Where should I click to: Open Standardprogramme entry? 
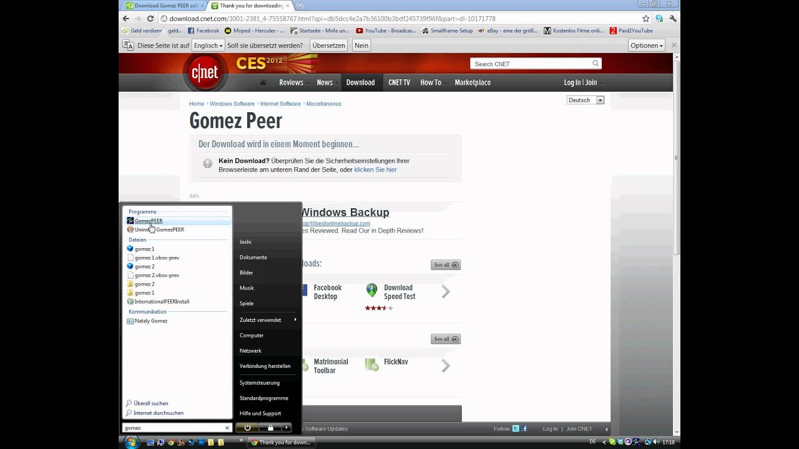coord(264,398)
